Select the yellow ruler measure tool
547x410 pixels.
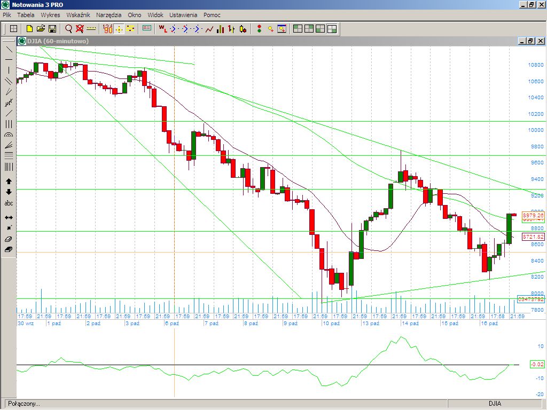[x=91, y=29]
